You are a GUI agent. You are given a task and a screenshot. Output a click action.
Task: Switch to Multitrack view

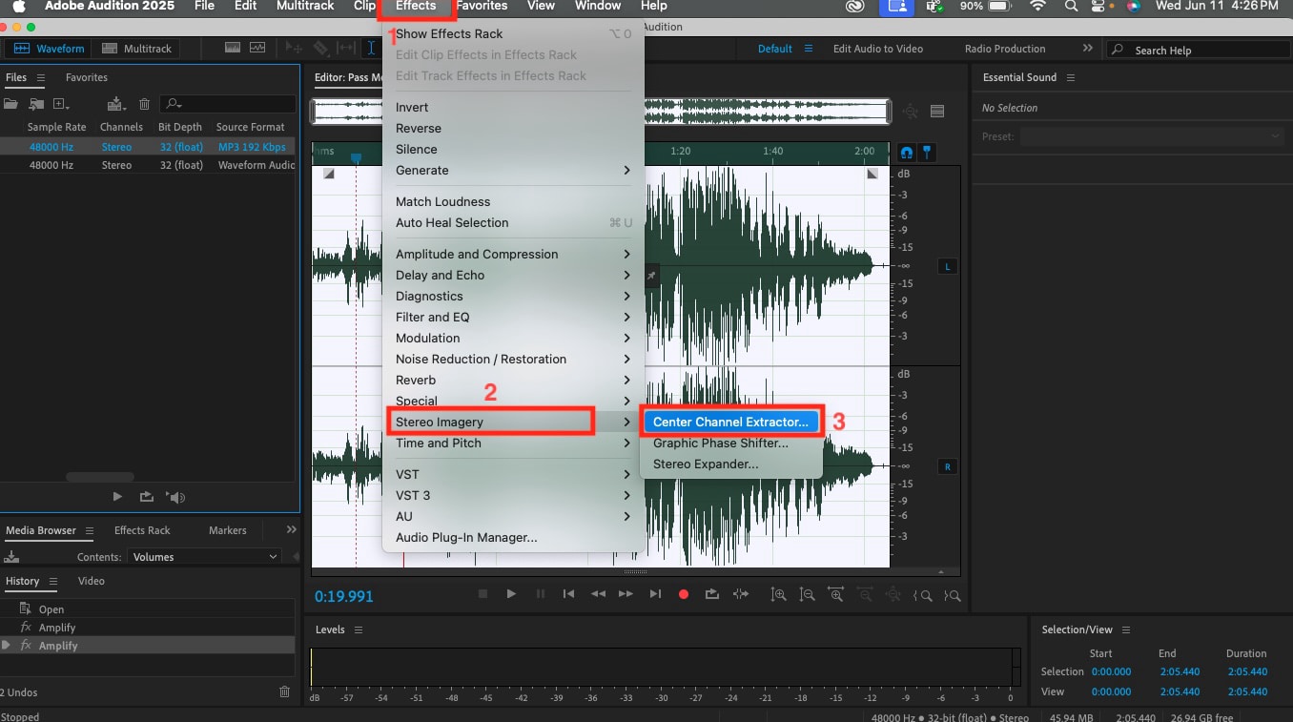pyautogui.click(x=135, y=48)
